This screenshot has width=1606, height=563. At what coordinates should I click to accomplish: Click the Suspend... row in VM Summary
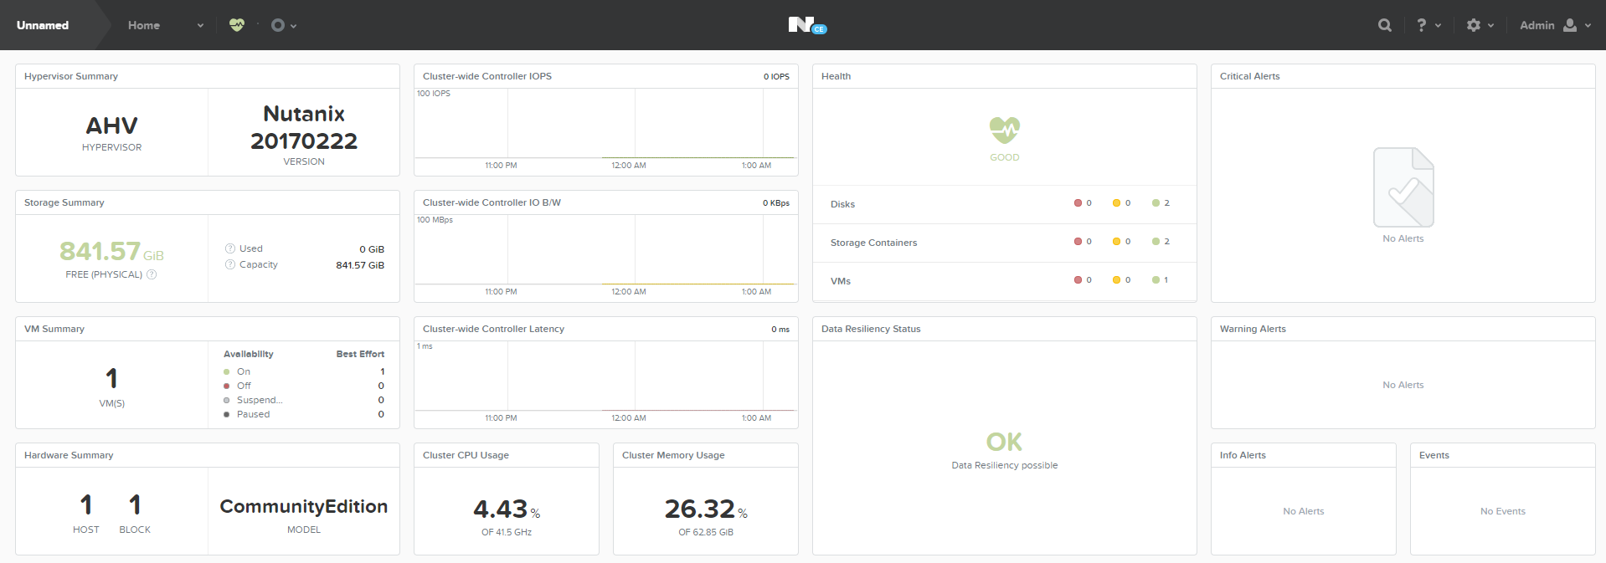click(x=304, y=400)
